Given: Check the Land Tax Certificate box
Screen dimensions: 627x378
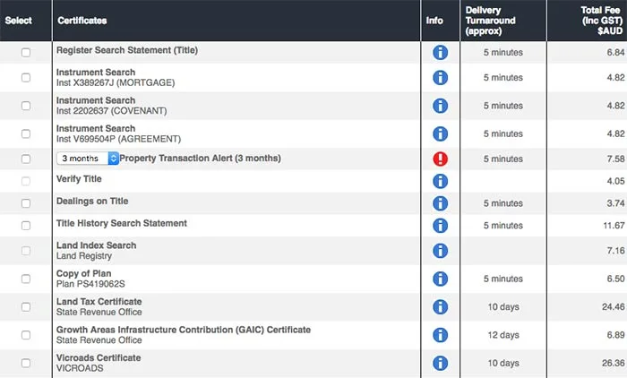Looking at the screenshot, I should pyautogui.click(x=26, y=307).
